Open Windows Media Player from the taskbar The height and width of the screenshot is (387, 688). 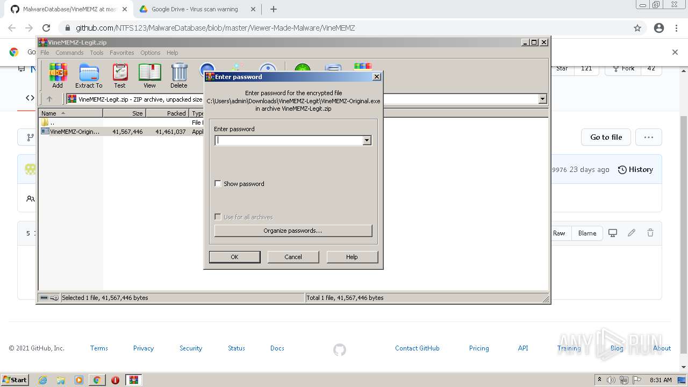[x=79, y=380]
